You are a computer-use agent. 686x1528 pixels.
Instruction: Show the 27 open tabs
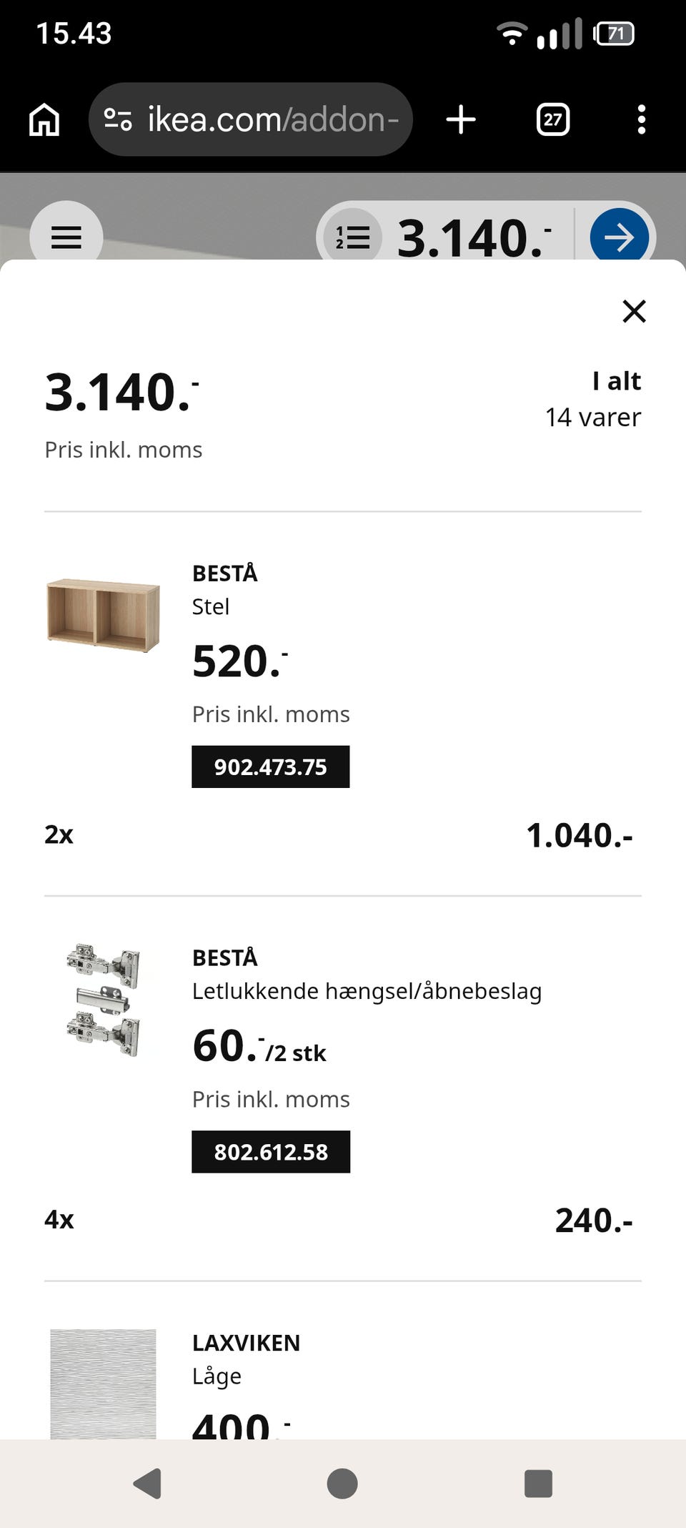tap(552, 119)
